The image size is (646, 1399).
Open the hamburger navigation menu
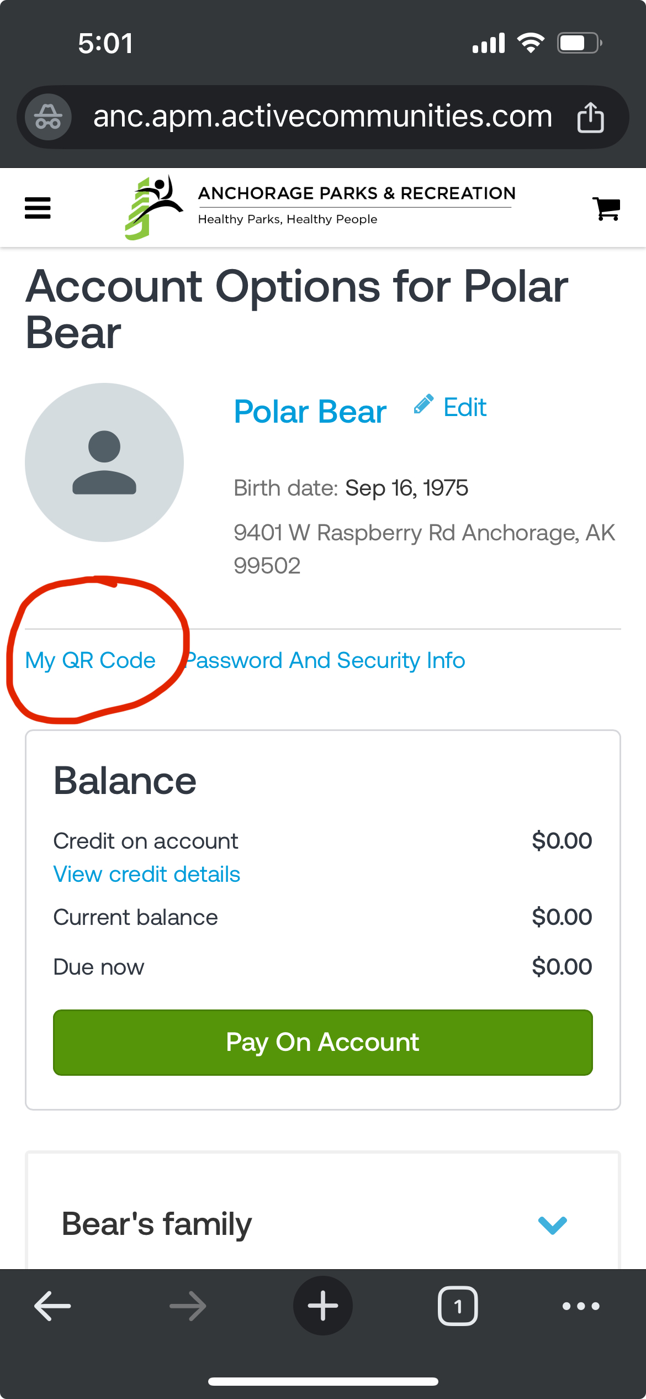click(38, 208)
